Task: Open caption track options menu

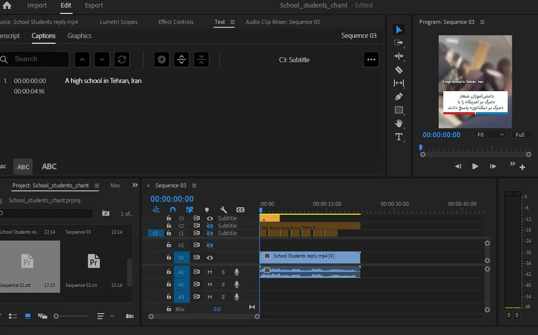Action: click(371, 60)
